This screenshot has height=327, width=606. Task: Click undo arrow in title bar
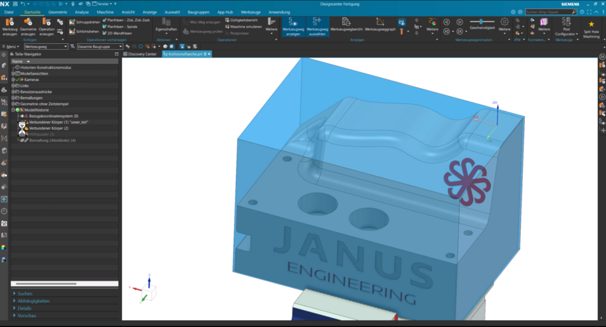pos(23,4)
